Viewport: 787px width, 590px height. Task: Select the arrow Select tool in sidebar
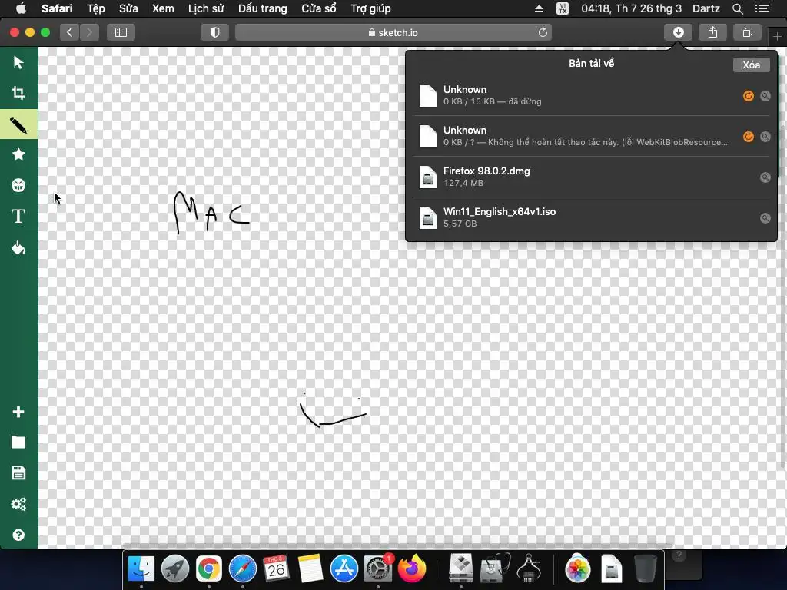pyautogui.click(x=18, y=62)
